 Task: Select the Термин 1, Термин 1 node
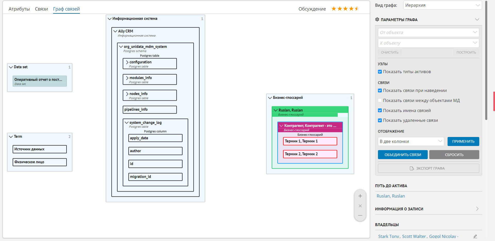[310, 141]
